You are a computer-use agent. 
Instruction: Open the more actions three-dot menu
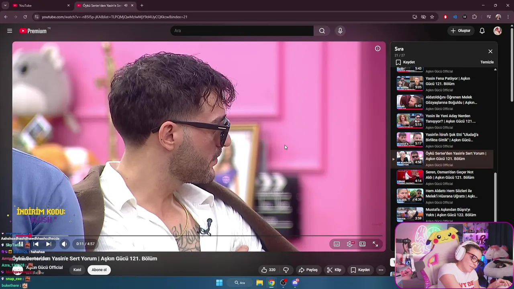click(x=381, y=270)
